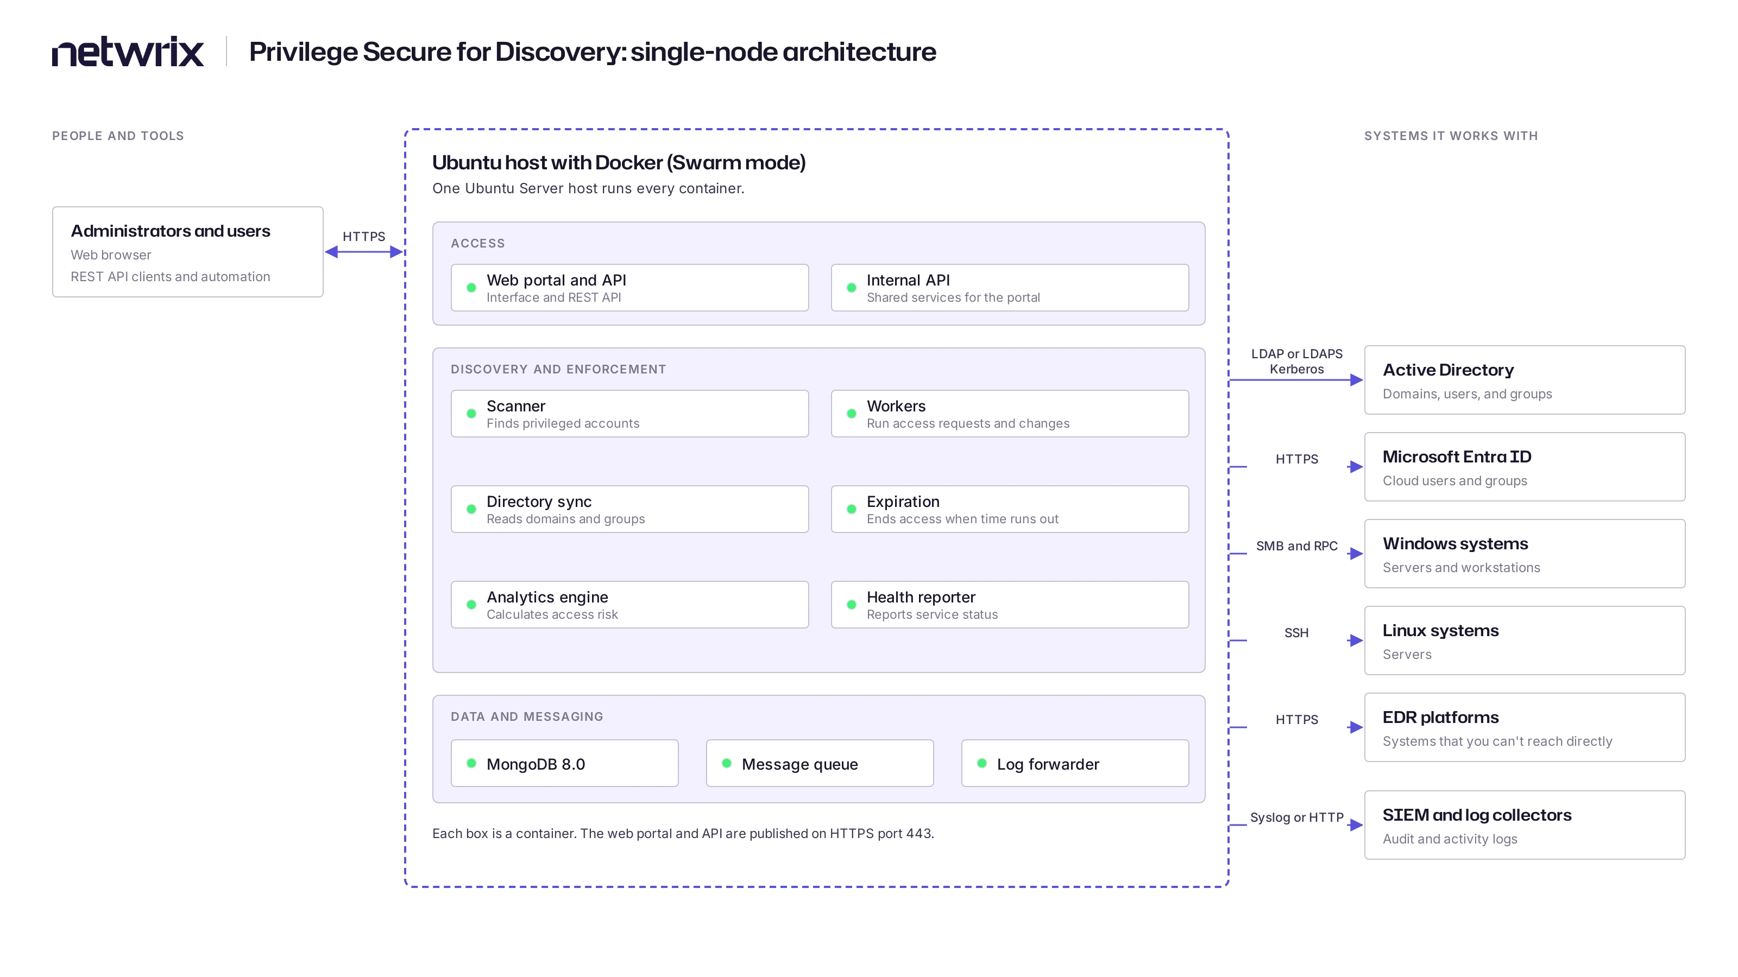Screen dimensions: 1738x977
Task: Select the MongoDB 8.0 container box
Action: click(x=565, y=763)
